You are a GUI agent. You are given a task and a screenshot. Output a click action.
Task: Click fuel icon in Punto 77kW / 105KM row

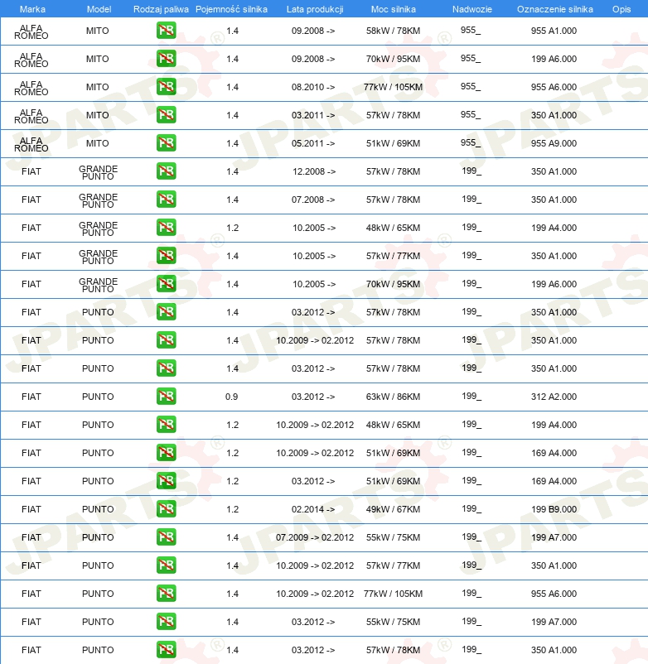(x=166, y=594)
